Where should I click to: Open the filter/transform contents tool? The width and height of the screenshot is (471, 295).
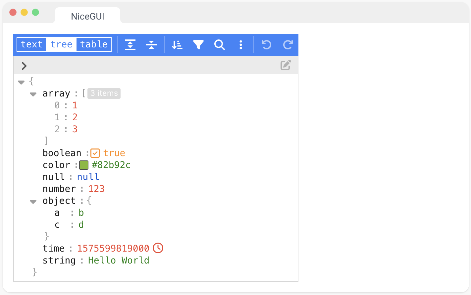198,44
